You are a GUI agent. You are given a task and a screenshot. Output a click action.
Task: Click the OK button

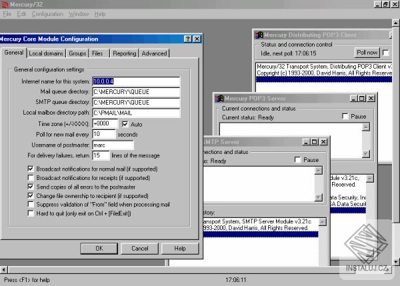pos(99,249)
